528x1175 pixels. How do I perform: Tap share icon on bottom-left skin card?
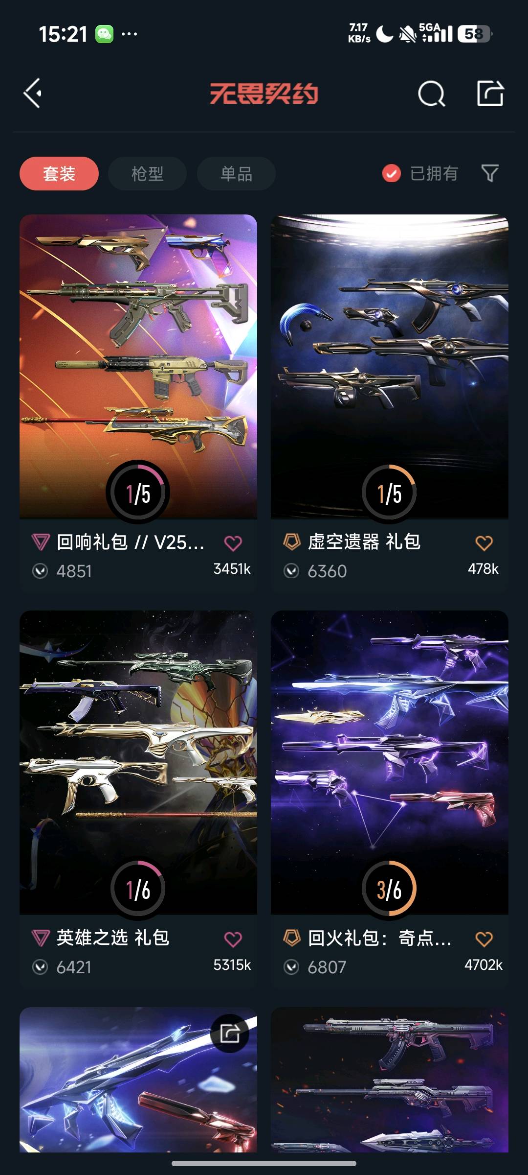(x=230, y=1034)
